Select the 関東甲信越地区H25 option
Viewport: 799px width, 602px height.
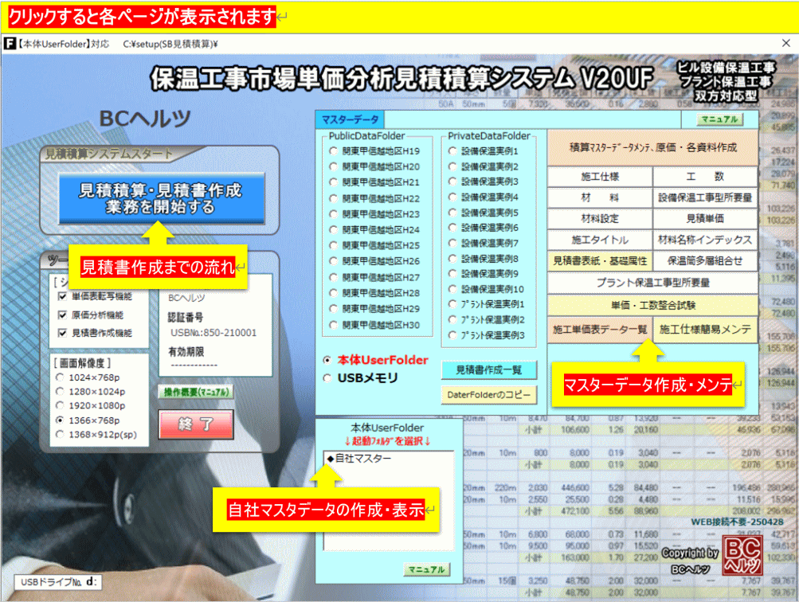point(333,245)
